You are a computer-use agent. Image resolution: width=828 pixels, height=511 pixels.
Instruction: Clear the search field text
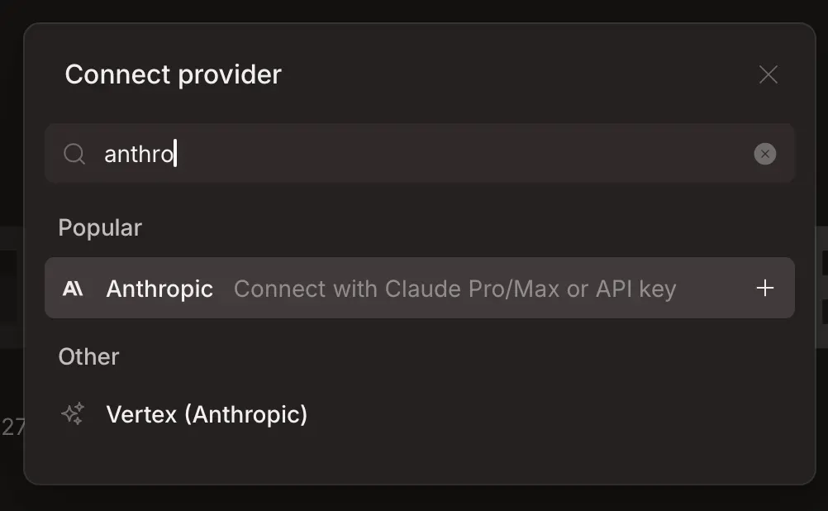[x=765, y=154]
